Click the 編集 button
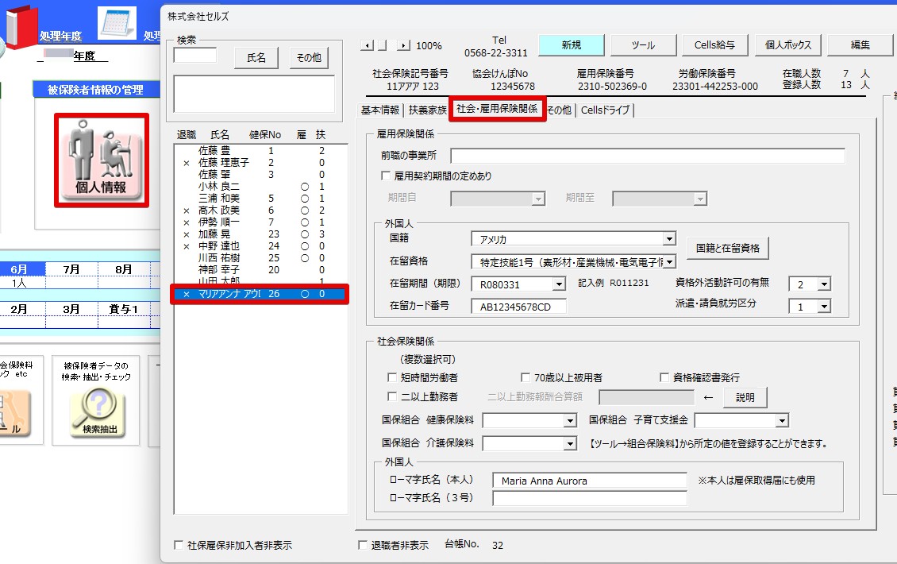The width and height of the screenshot is (897, 564). click(860, 44)
